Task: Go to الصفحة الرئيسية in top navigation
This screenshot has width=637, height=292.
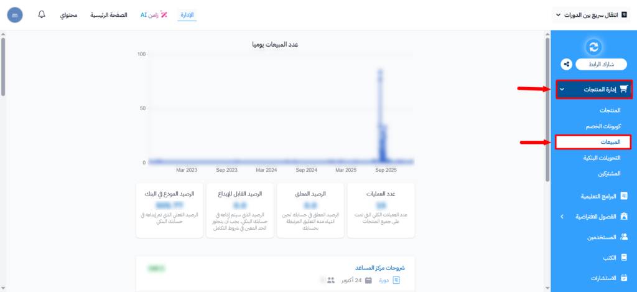Action: (x=109, y=14)
